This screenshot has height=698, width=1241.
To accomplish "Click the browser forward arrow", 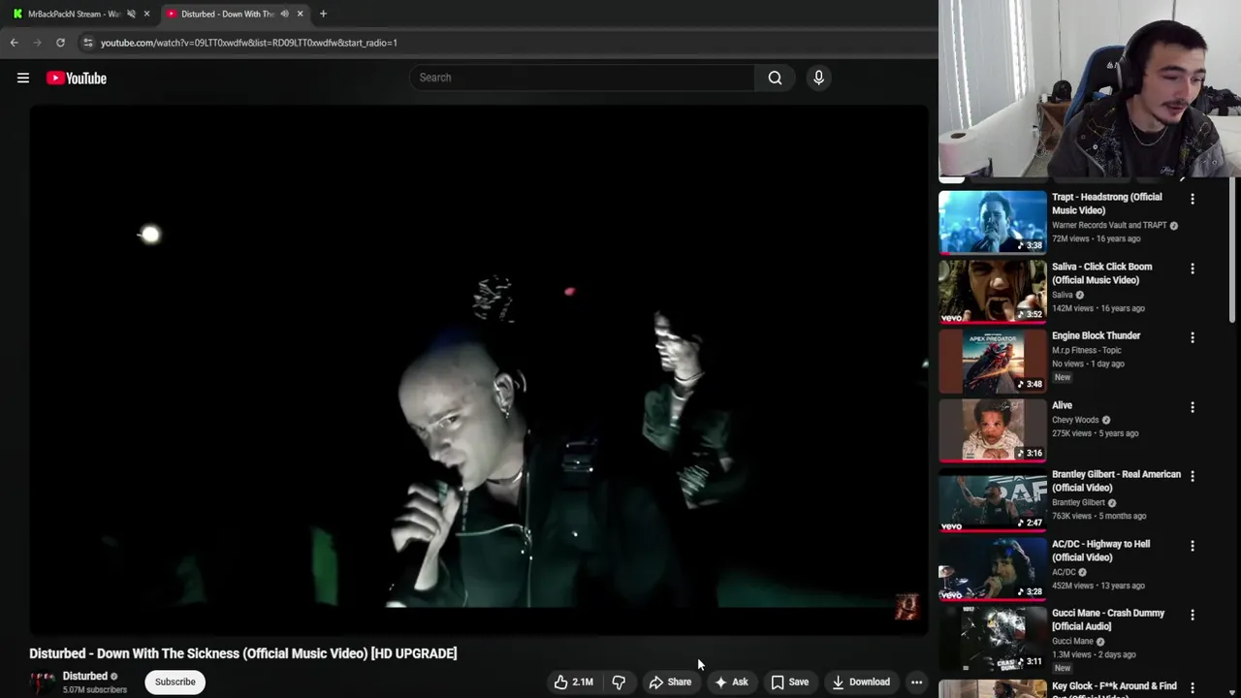I will click(37, 43).
